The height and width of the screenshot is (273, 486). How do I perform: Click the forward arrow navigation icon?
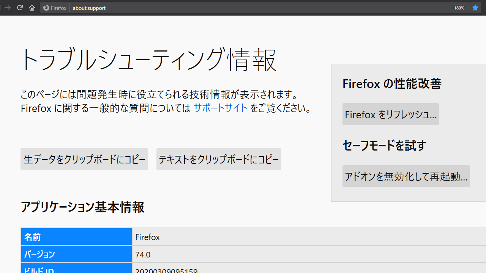coord(7,8)
